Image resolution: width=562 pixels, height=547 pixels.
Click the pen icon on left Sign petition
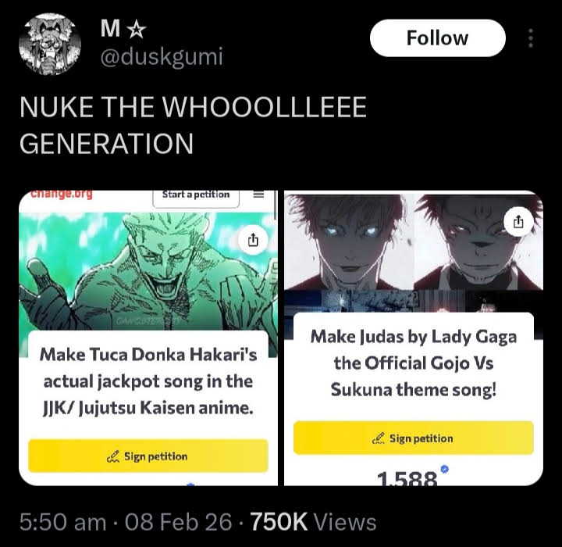113,456
